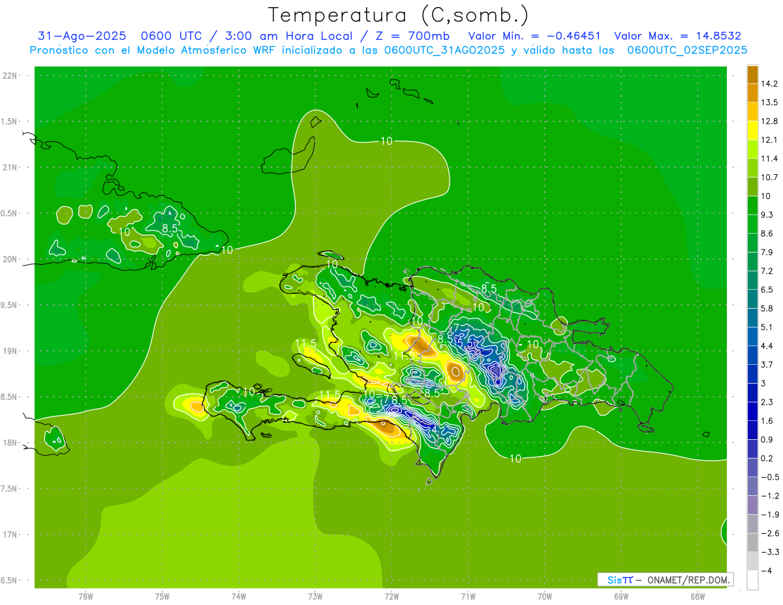Click the blue swatch between 3.7 and 4.4
This screenshot has width=783, height=605.
[753, 356]
